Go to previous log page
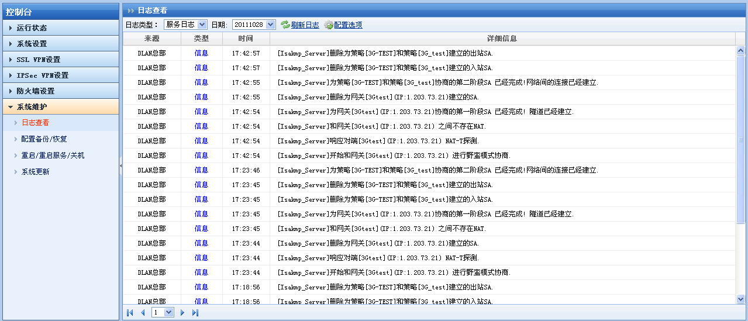The width and height of the screenshot is (748, 321). coord(143,313)
